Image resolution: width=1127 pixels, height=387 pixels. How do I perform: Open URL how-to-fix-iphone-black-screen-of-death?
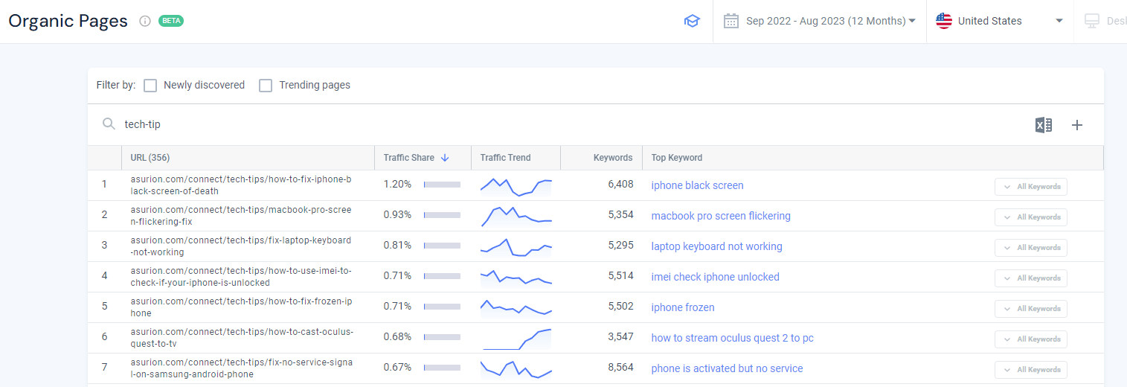pos(241,185)
